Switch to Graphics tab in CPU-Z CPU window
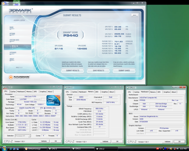This screenshot has width=189, height=151. [x=43, y=92]
